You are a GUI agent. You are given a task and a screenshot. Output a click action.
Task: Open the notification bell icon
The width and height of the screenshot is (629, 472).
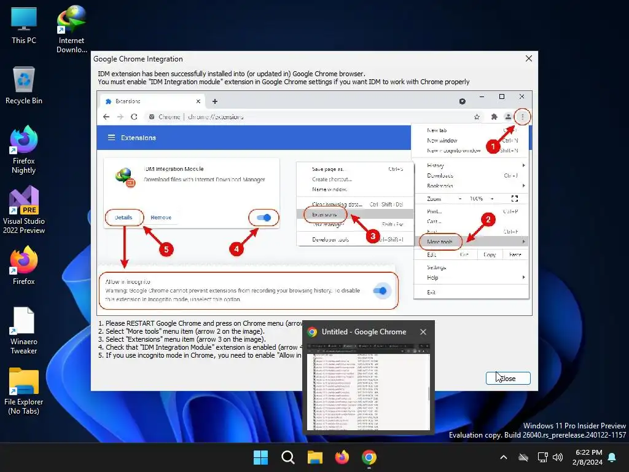(612, 457)
